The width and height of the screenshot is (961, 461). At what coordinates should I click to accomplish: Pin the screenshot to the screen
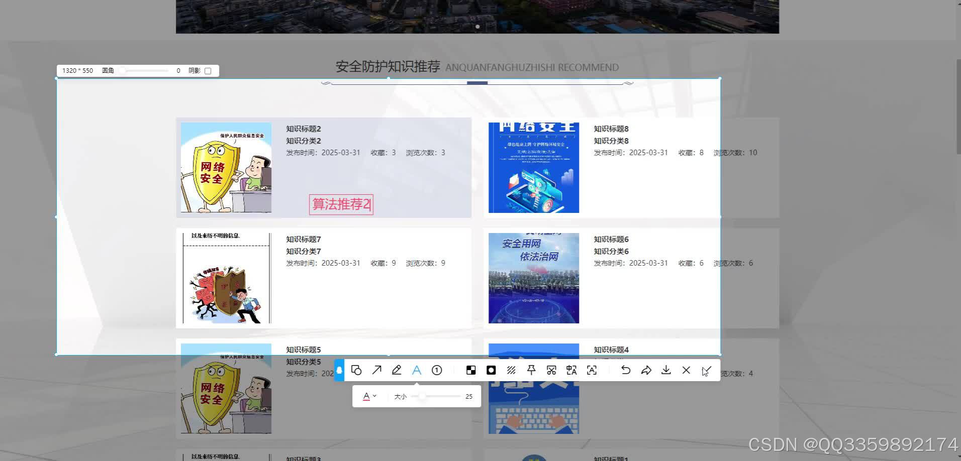click(x=531, y=370)
